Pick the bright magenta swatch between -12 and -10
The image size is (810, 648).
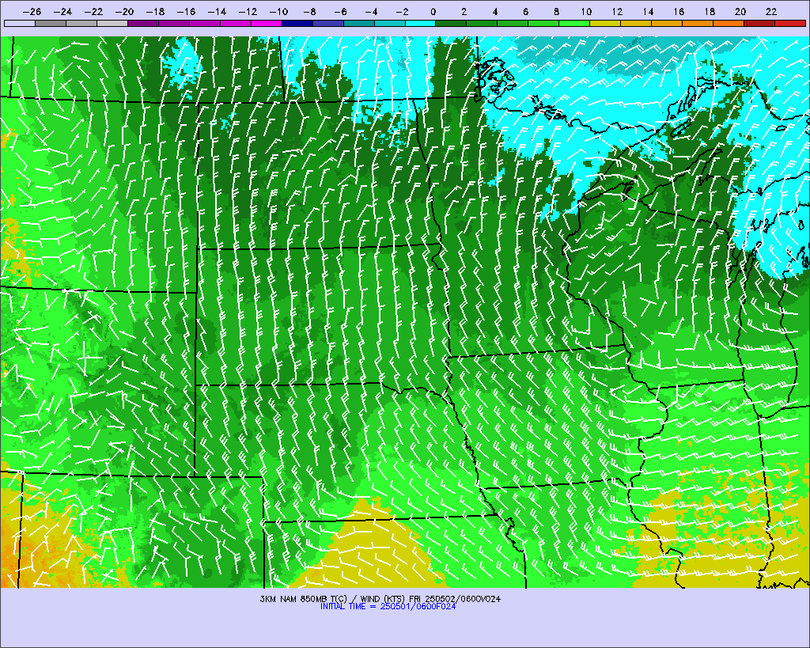tap(267, 23)
